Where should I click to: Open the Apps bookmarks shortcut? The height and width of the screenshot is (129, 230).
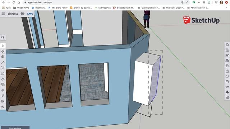point(6,8)
